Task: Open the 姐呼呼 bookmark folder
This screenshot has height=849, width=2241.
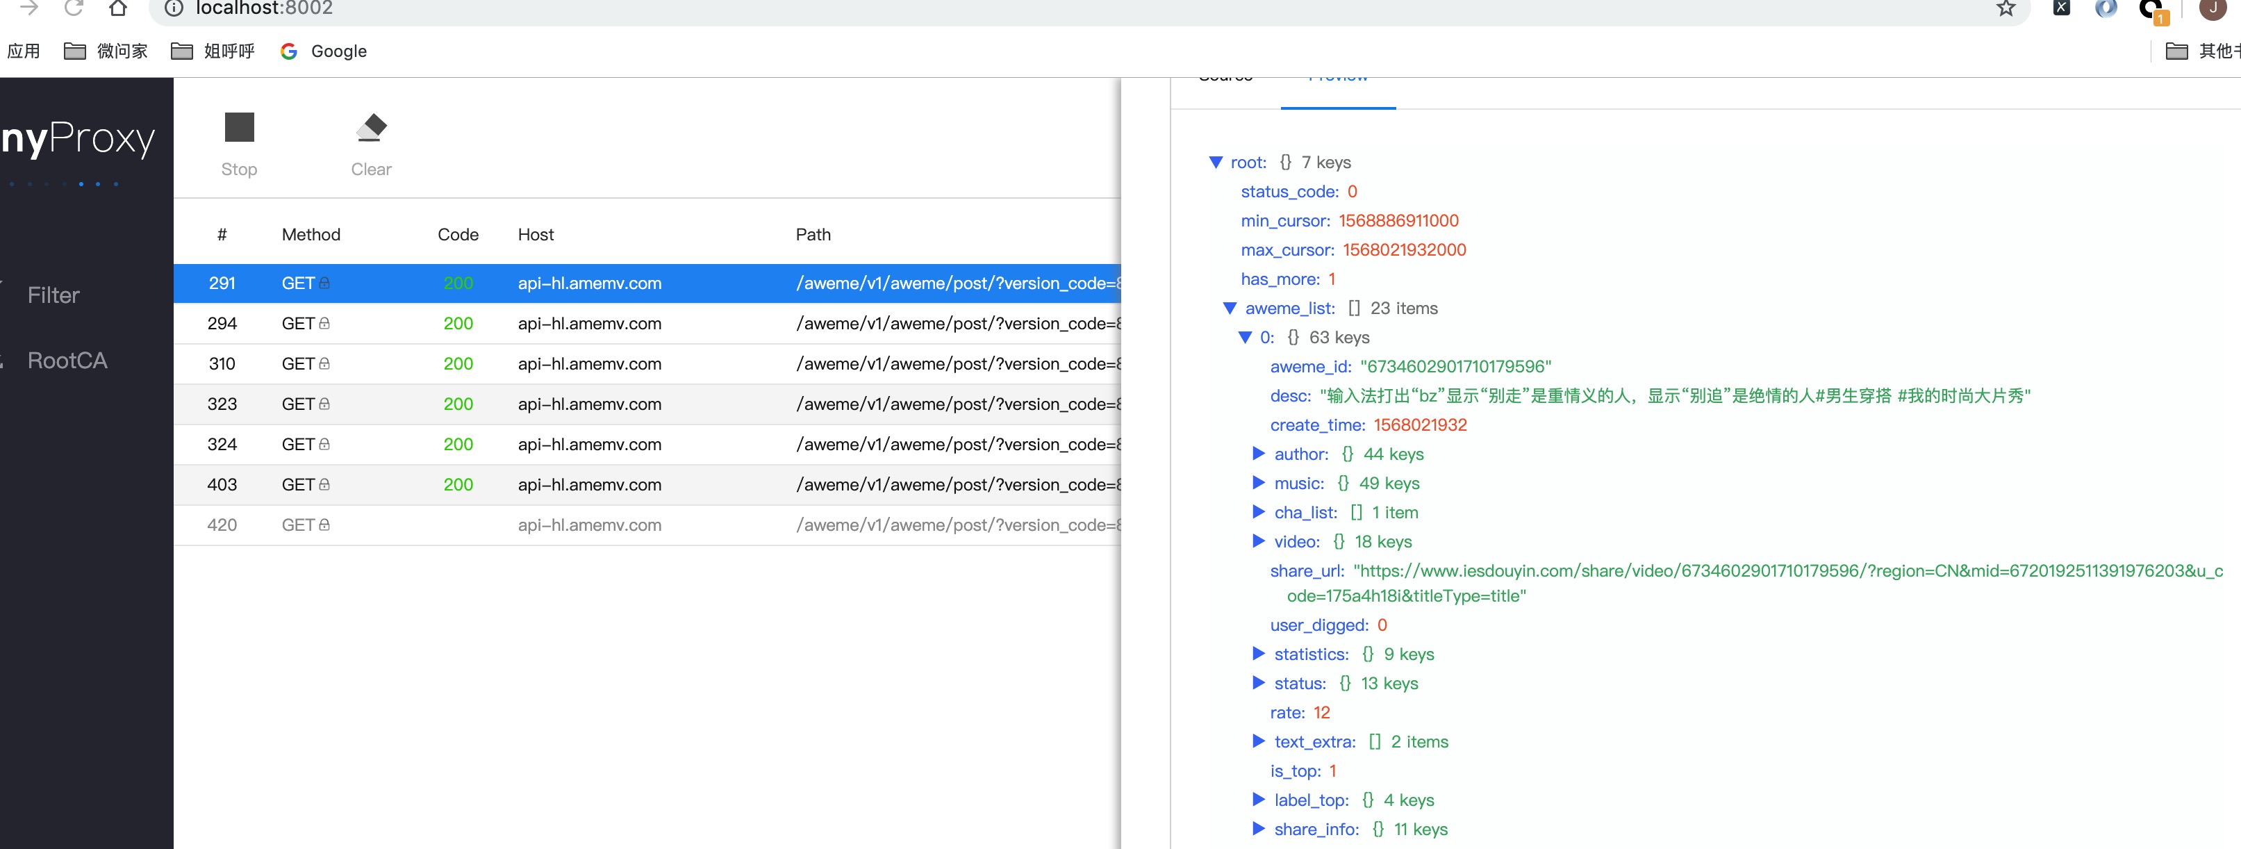Action: pyautogui.click(x=213, y=51)
